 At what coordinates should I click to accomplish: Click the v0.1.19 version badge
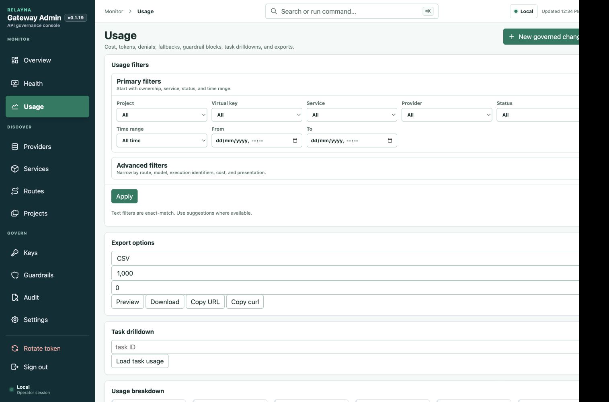[x=76, y=18]
